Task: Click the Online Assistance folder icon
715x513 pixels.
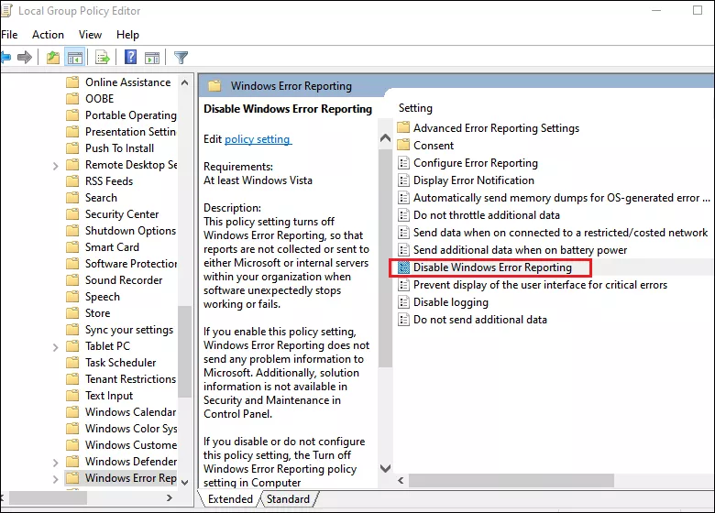Action: (x=72, y=82)
